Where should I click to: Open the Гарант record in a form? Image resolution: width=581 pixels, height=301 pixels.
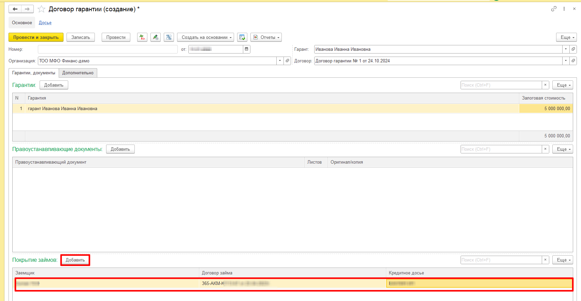[573, 49]
